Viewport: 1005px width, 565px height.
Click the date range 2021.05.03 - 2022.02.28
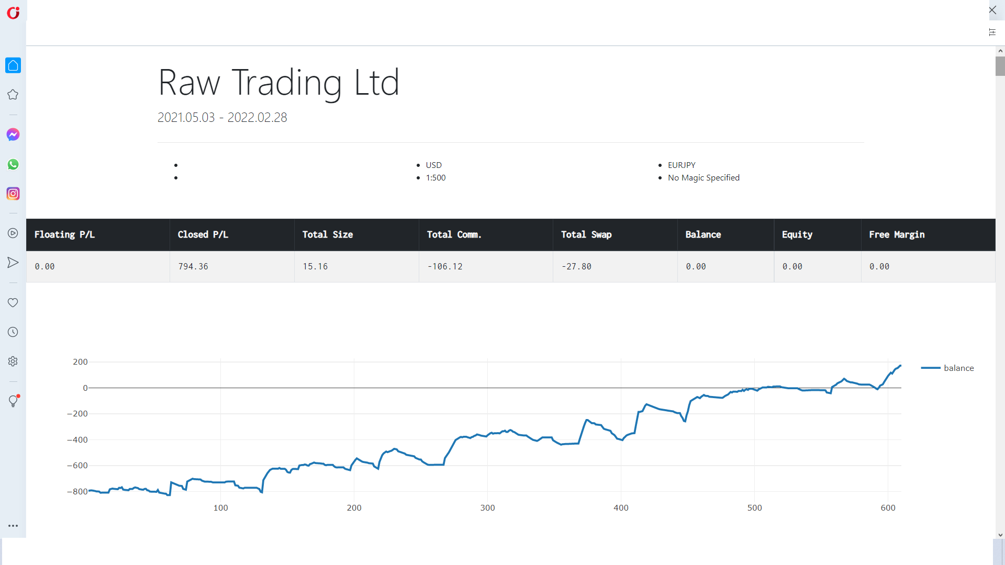[222, 117]
